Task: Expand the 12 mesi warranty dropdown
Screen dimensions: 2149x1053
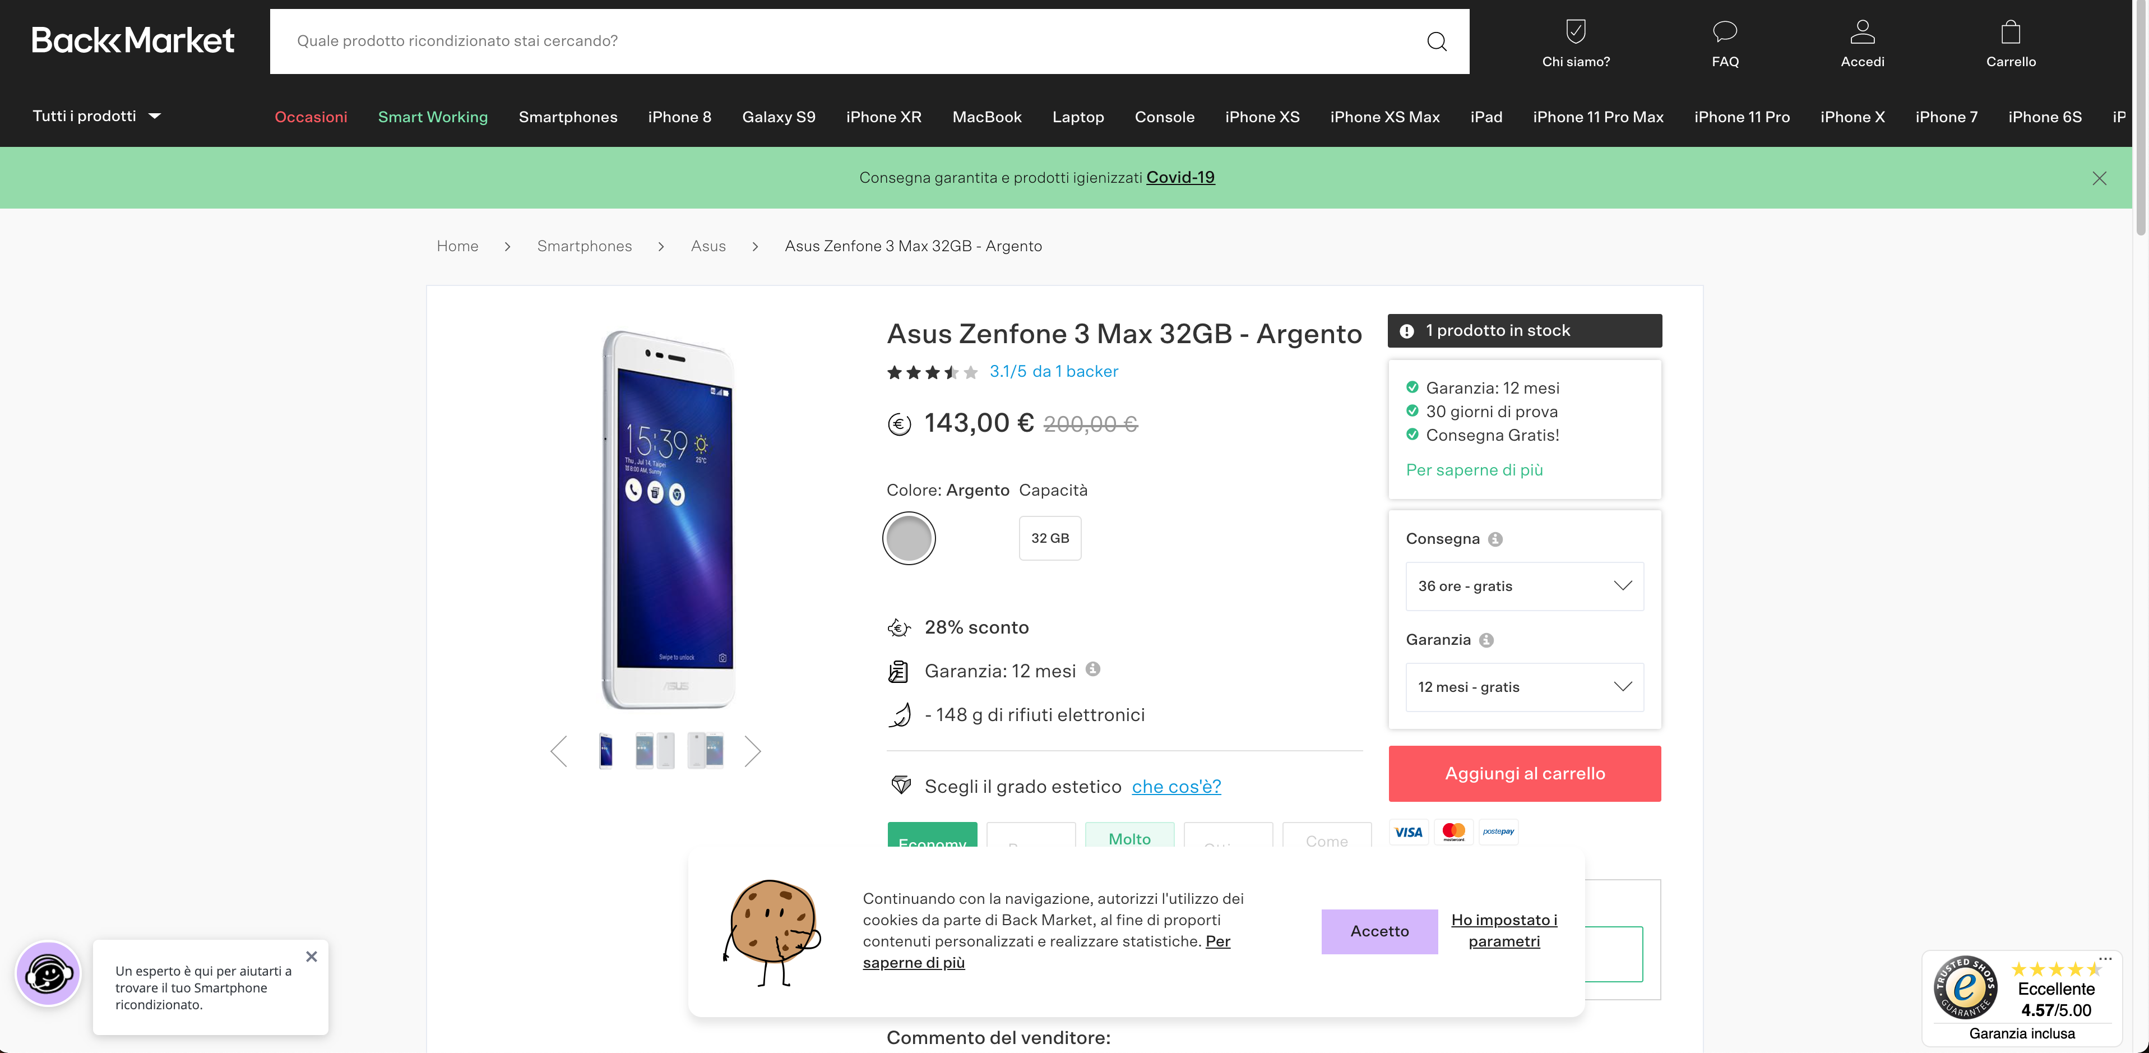Action: click(x=1524, y=687)
